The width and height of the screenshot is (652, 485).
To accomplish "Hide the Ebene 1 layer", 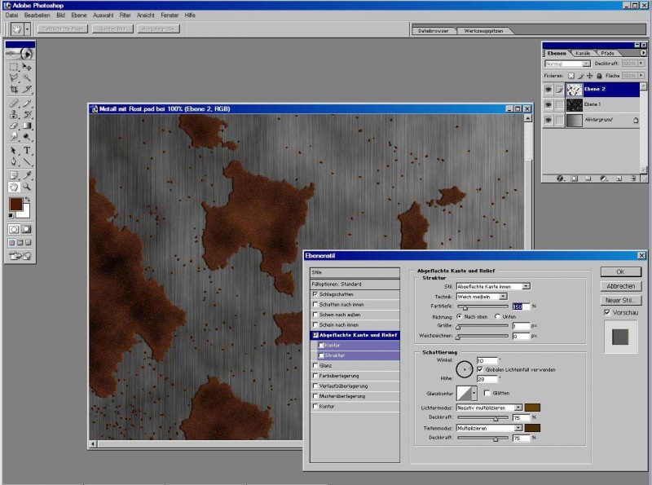I will pos(548,104).
